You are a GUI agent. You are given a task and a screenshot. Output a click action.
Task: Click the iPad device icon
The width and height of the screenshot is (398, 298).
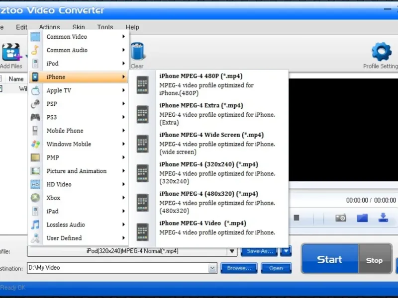(x=35, y=212)
